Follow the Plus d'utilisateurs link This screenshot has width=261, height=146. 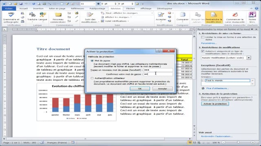(217, 88)
